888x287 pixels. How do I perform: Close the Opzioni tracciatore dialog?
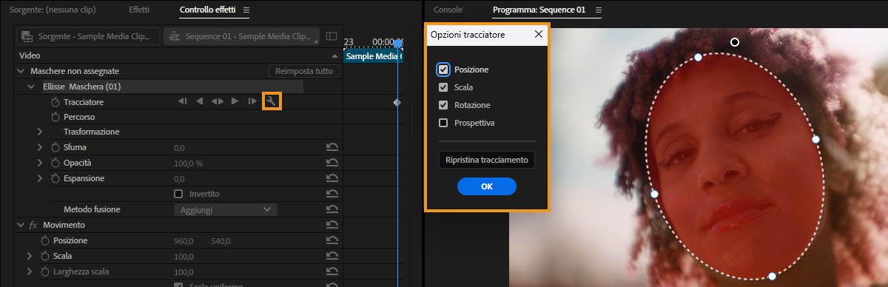[x=538, y=34]
